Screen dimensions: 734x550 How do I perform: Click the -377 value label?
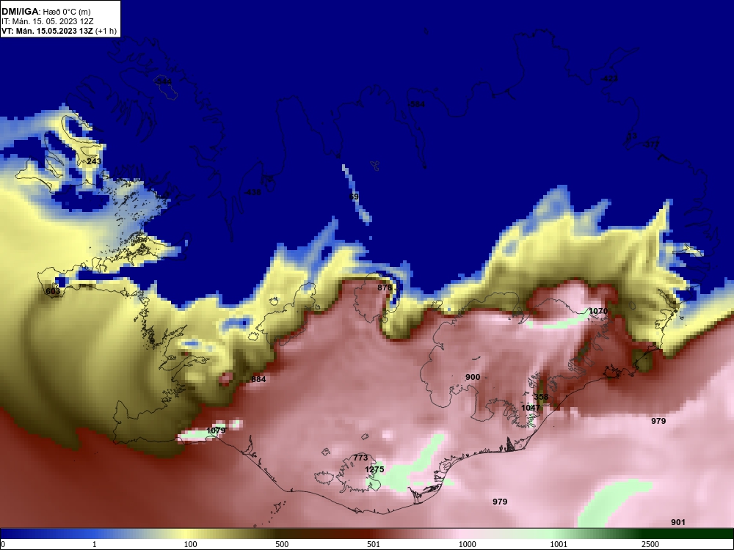click(x=650, y=144)
